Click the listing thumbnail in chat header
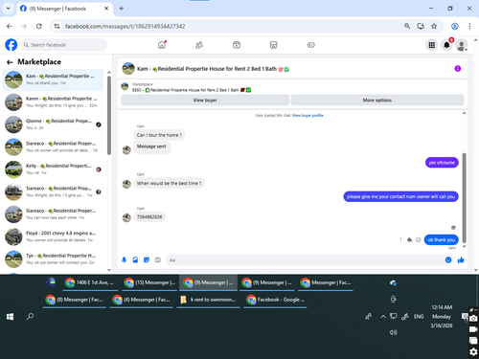Viewport: 479px width, 359px height. [128, 69]
